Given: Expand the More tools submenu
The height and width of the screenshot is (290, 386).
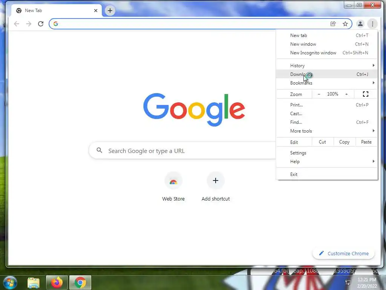Looking at the screenshot, I should pyautogui.click(x=327, y=131).
